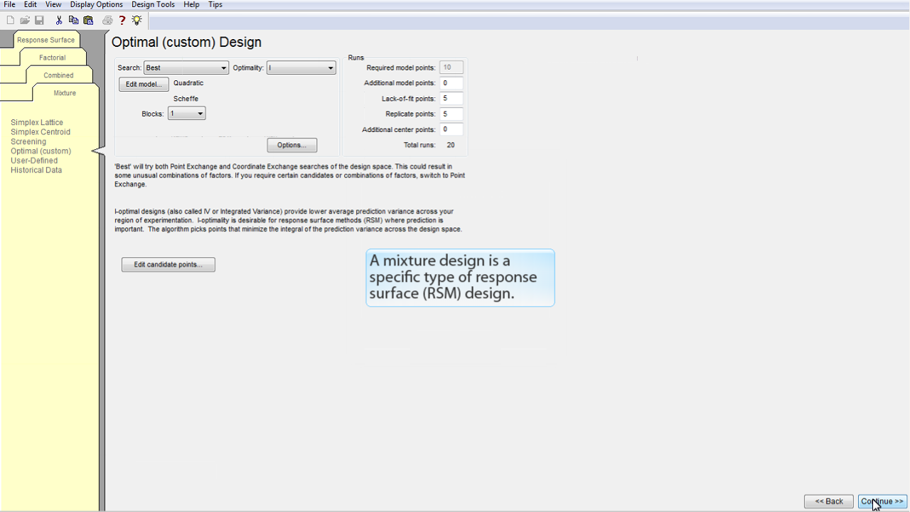This screenshot has width=910, height=512.
Task: Click the Copy toolbar icon
Action: click(x=73, y=21)
